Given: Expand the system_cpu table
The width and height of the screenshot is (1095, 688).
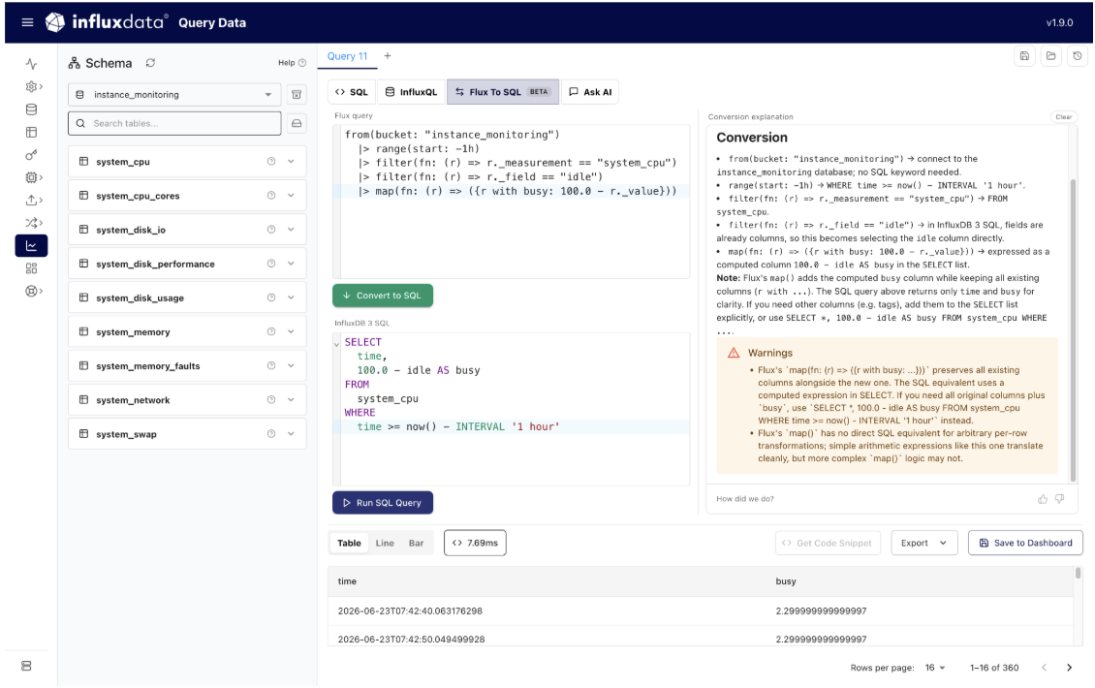Looking at the screenshot, I should (292, 162).
